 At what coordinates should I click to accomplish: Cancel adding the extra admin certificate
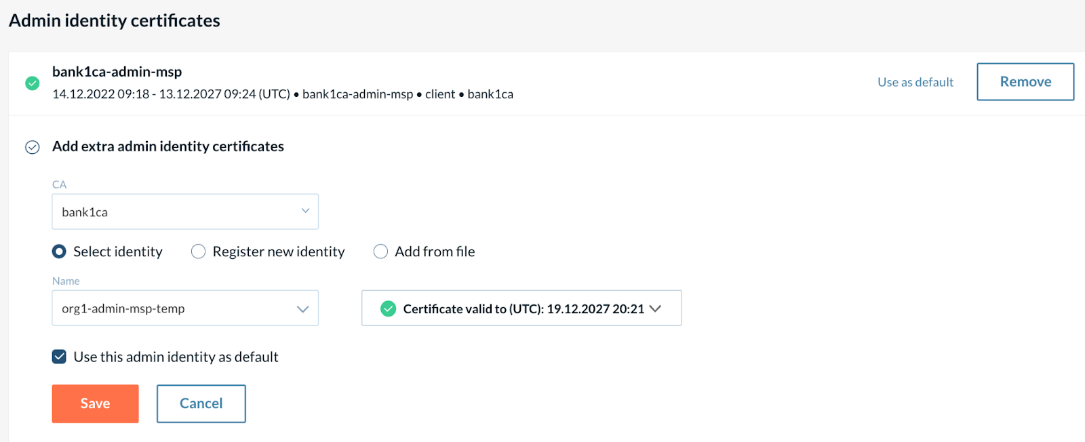tap(201, 403)
